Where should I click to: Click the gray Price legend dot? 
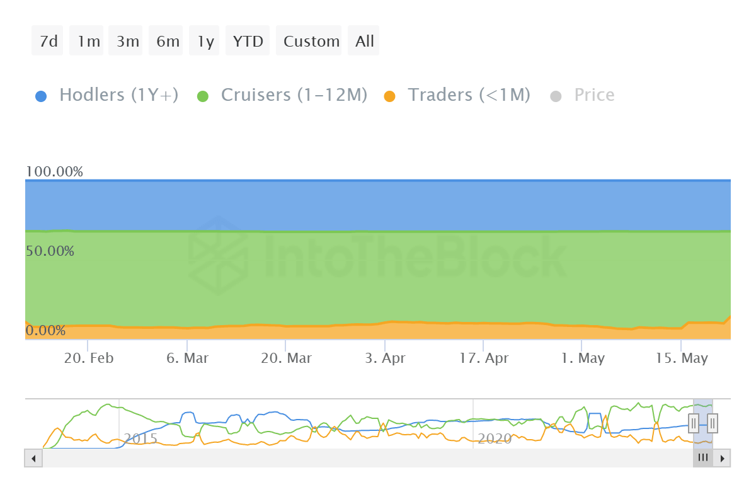coord(557,94)
